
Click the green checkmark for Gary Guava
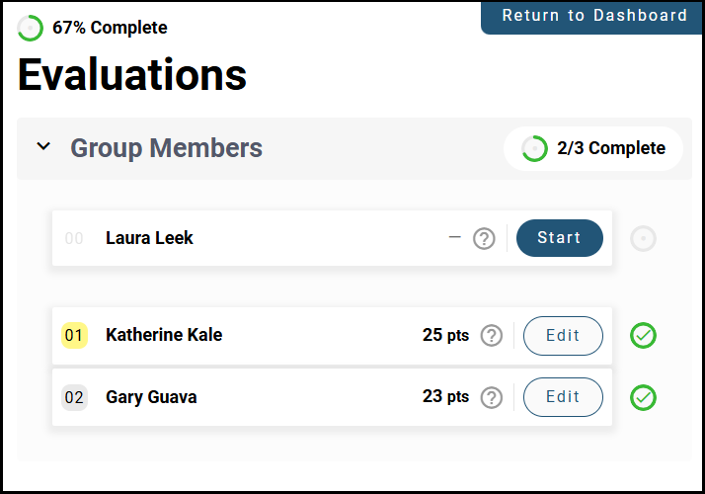tap(644, 398)
